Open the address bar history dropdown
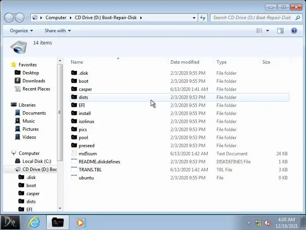306x230 pixels. click(x=194, y=18)
